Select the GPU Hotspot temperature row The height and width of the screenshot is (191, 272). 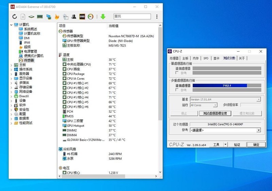107,126
